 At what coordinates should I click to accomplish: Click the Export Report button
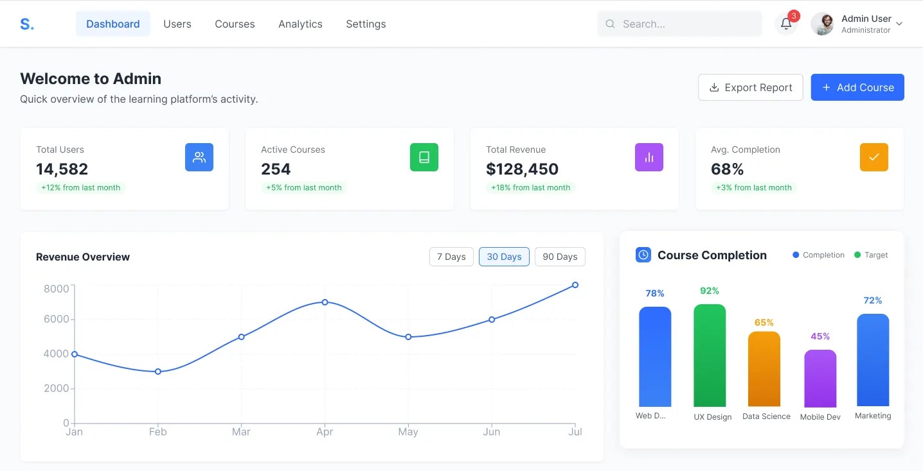point(751,87)
